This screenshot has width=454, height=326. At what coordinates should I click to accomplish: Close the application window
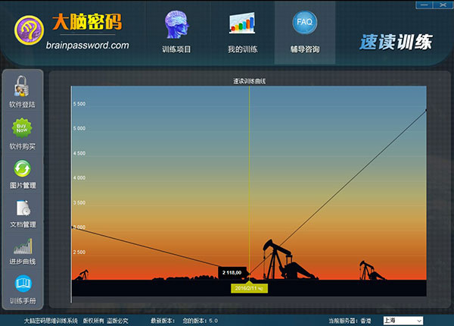click(x=443, y=5)
